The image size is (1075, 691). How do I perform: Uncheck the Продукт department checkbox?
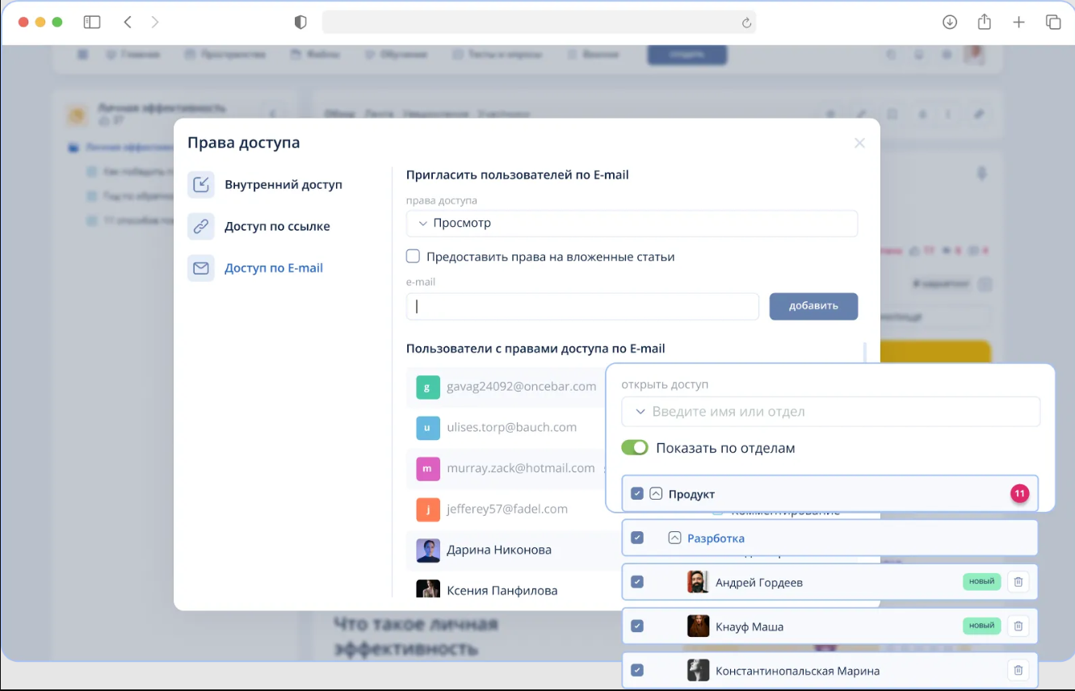coord(636,494)
